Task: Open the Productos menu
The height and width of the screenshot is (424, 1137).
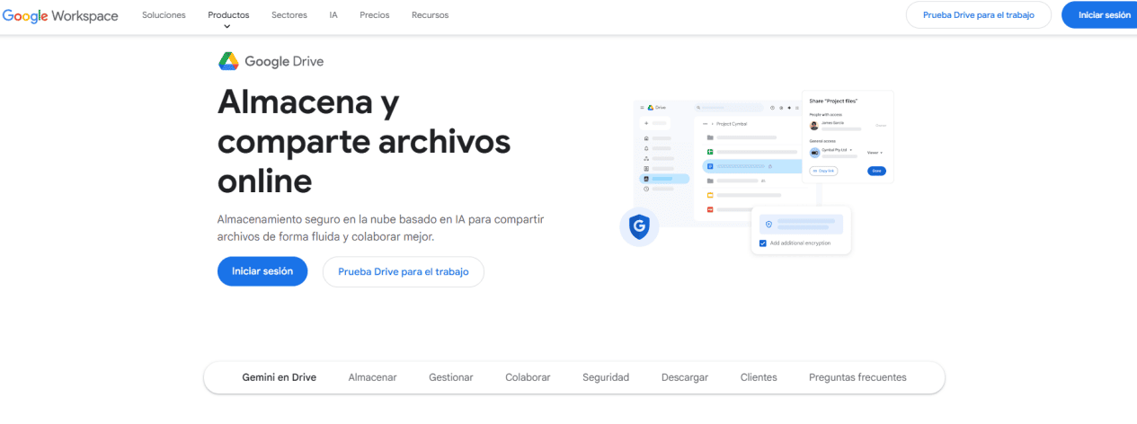Action: coord(228,15)
